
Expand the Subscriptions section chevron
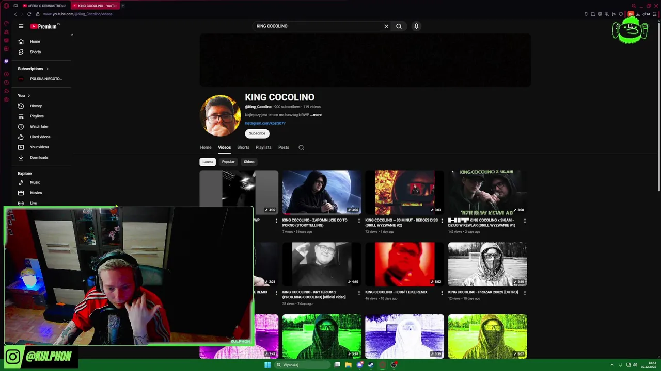48,69
